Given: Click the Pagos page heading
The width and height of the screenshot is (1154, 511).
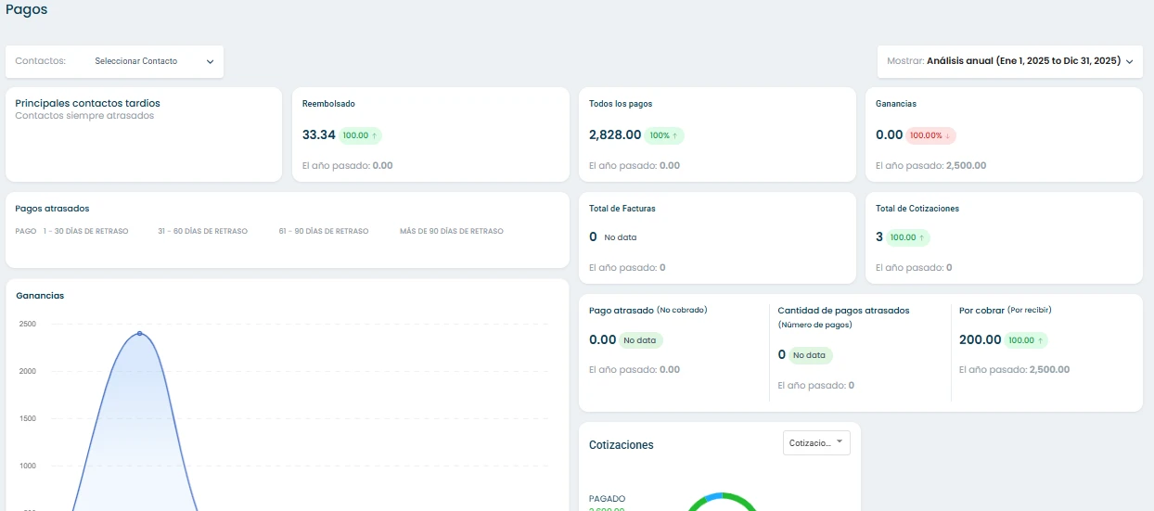Looking at the screenshot, I should (x=27, y=10).
